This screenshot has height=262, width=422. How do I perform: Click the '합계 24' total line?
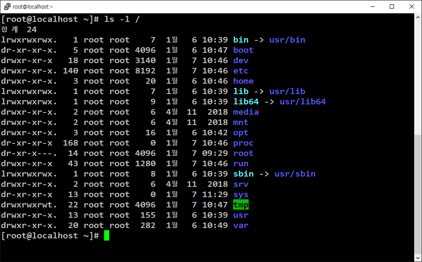[19, 30]
